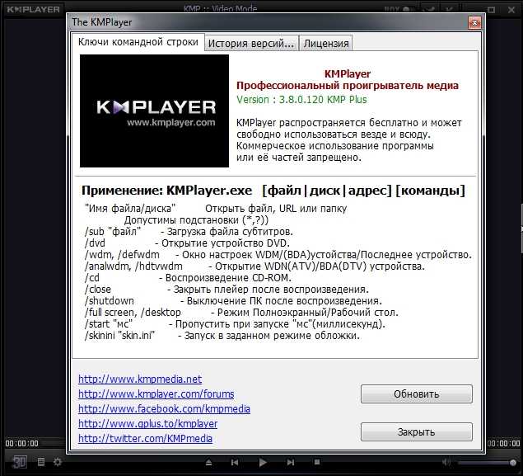Click the KMPlayer logo banner image

click(x=155, y=111)
